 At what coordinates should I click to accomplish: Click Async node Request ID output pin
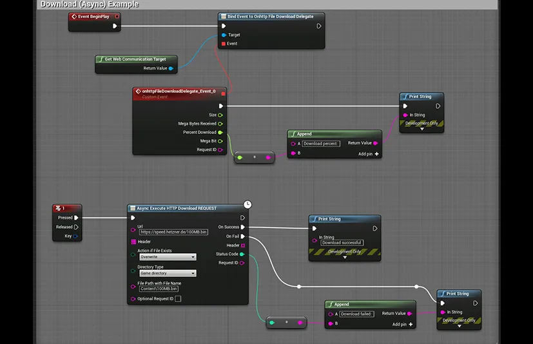(242, 263)
